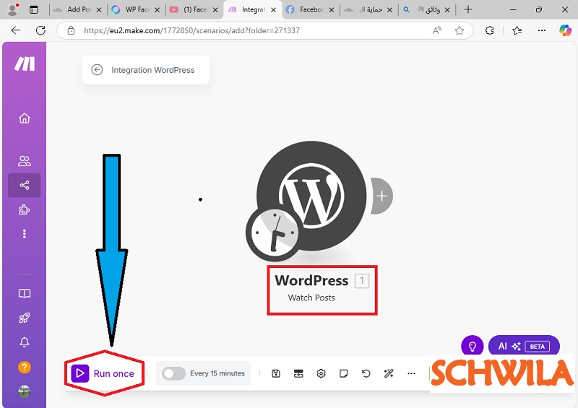
Task: Add this page to favorites with the star
Action: 460,30
